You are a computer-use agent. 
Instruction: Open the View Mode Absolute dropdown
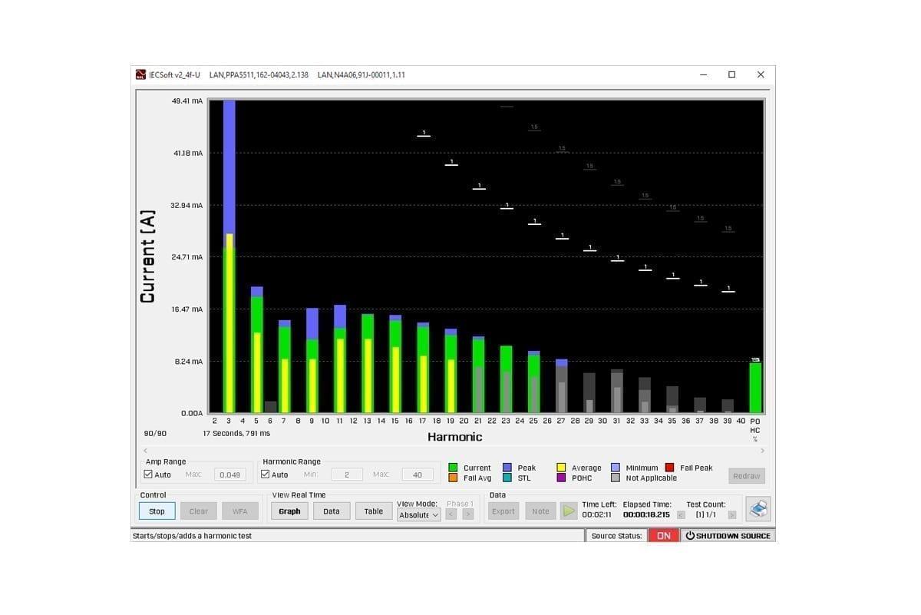click(418, 515)
